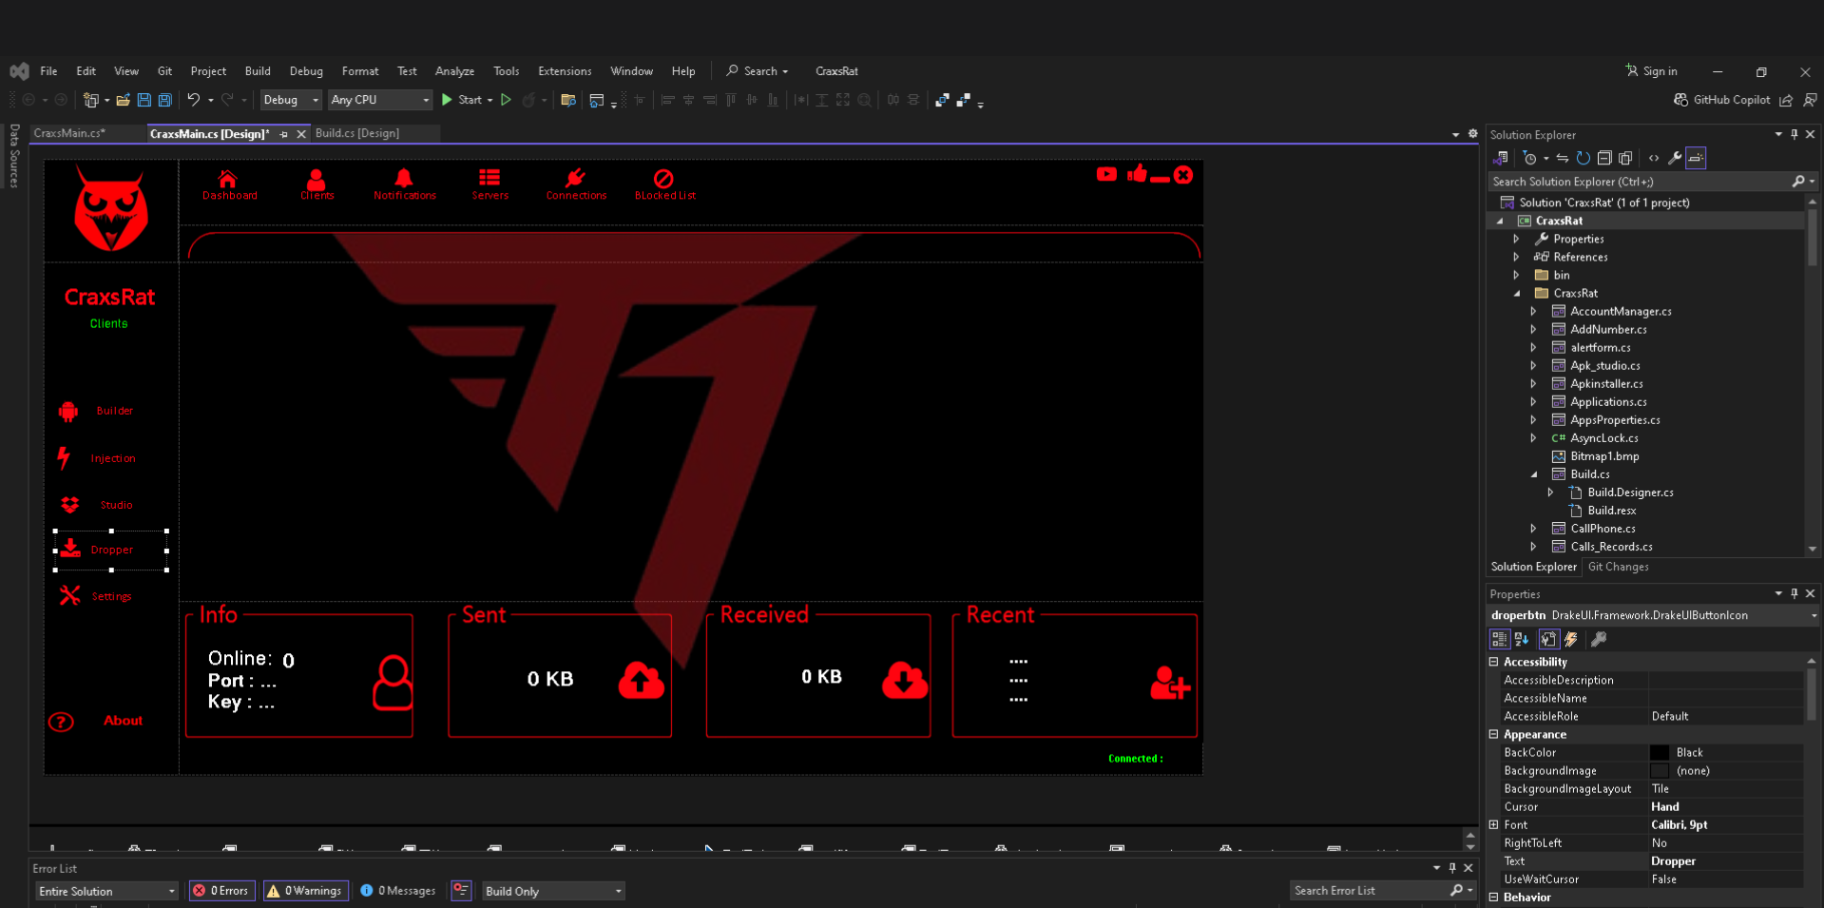Image resolution: width=1824 pixels, height=908 pixels.
Task: Click the Notifications icon in top navigation
Action: [404, 184]
